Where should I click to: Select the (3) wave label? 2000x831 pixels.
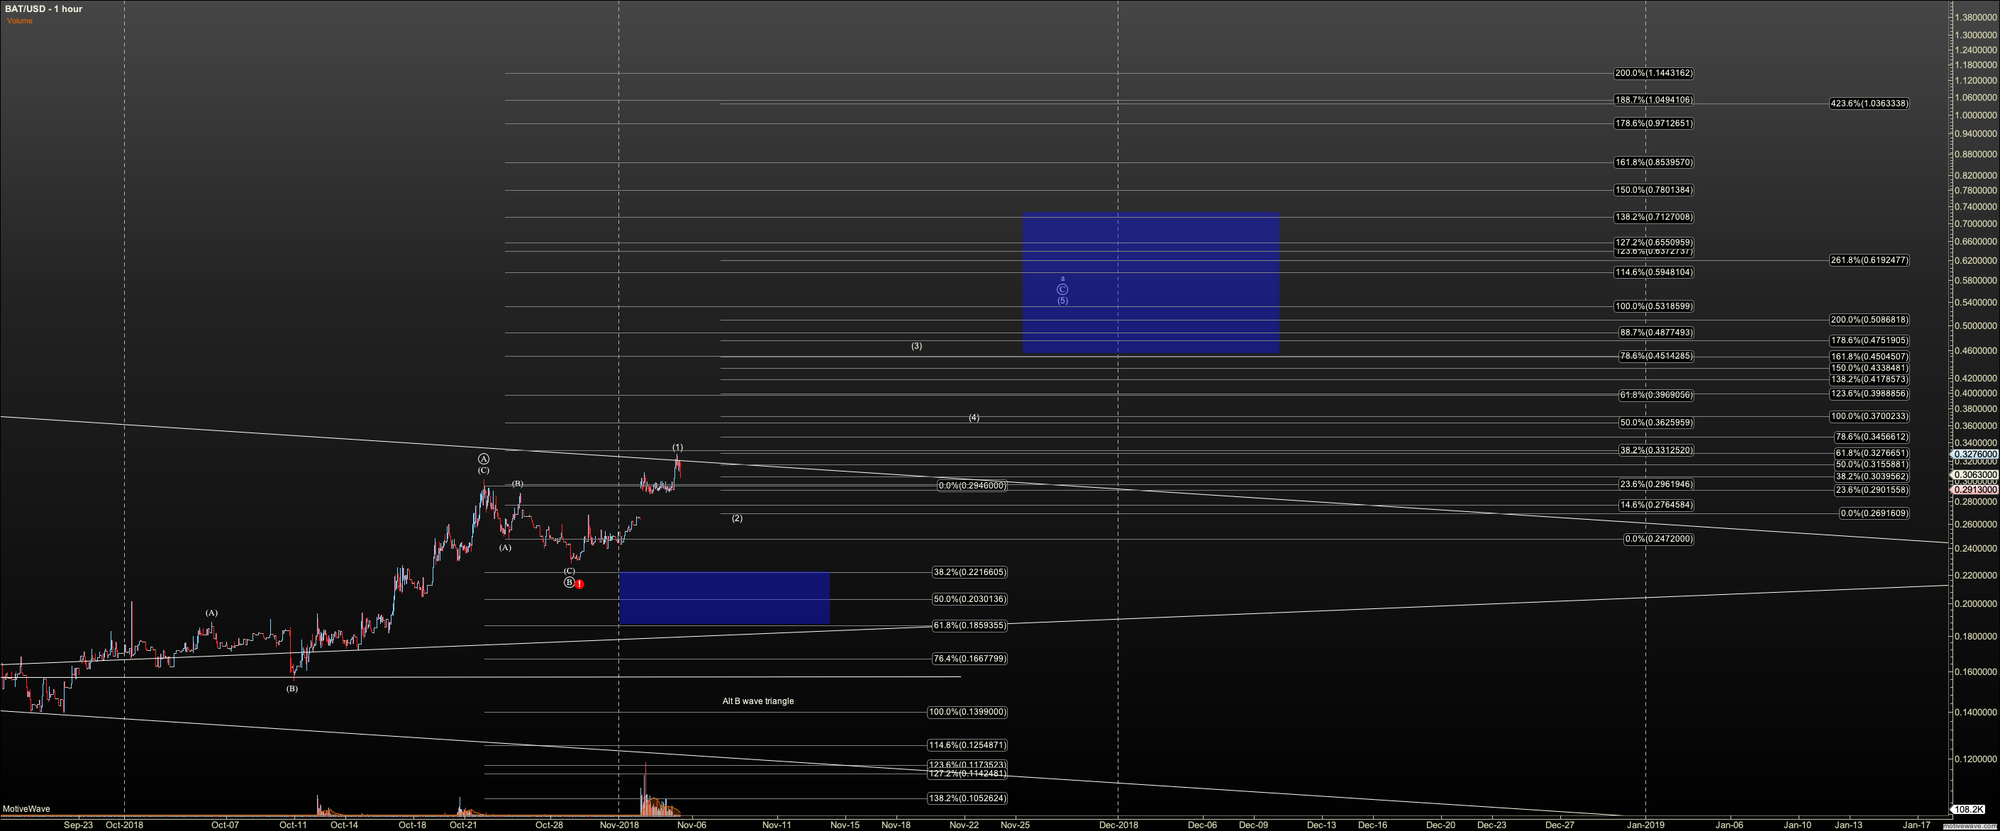(916, 346)
